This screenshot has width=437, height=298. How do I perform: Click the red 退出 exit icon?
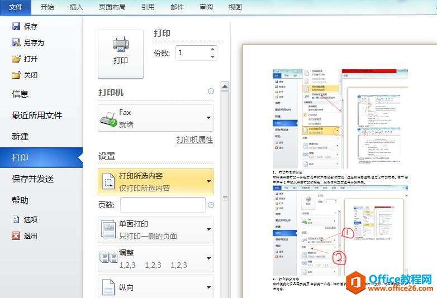coord(16,235)
